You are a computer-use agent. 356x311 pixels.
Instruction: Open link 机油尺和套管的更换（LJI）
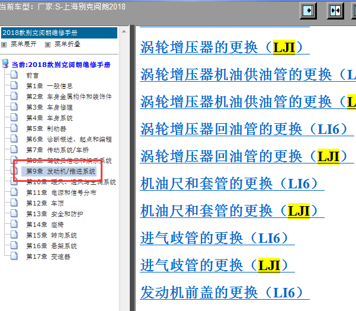232,211
